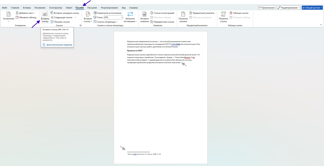
Task: Switch to the Рисование tab
Action: pyautogui.click(x=40, y=8)
